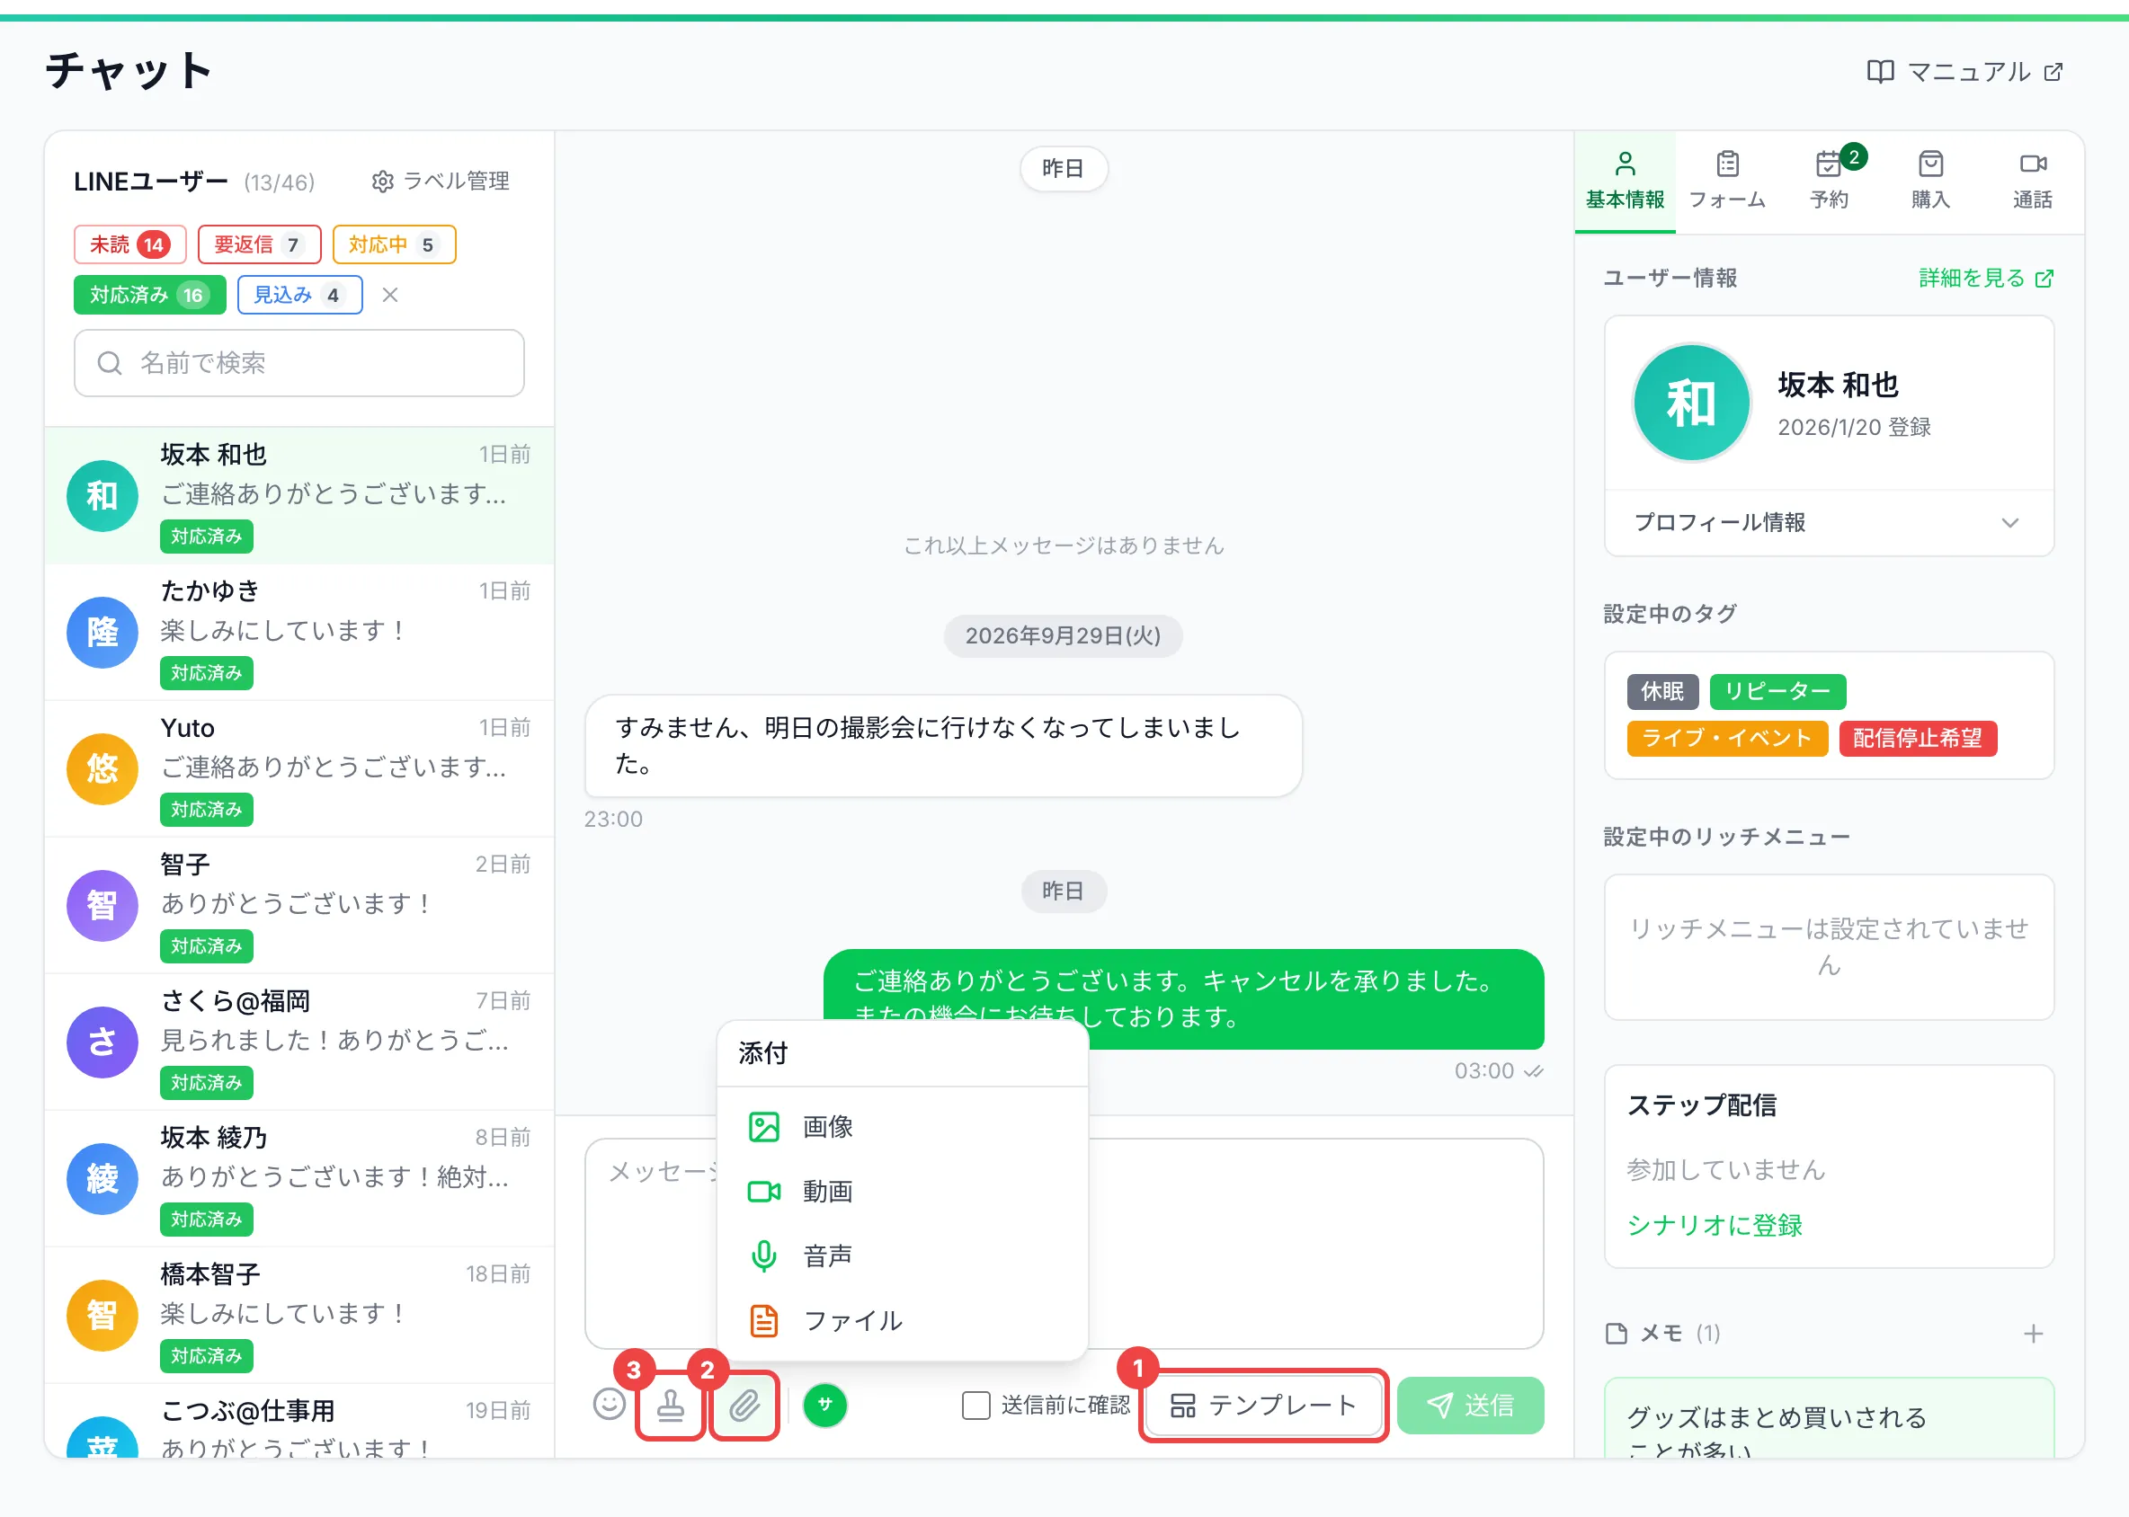This screenshot has width=2129, height=1517.
Task: Filter by 未読 label
Action: point(129,244)
